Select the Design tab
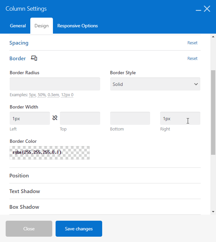 click(x=42, y=26)
